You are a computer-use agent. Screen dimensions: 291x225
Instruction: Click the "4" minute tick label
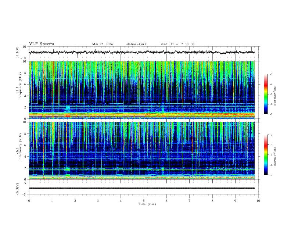coord(121,201)
